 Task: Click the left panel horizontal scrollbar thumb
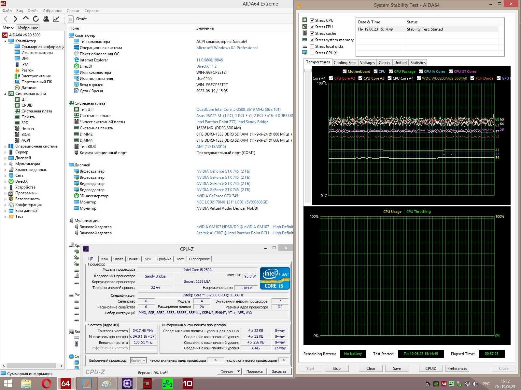[32, 366]
